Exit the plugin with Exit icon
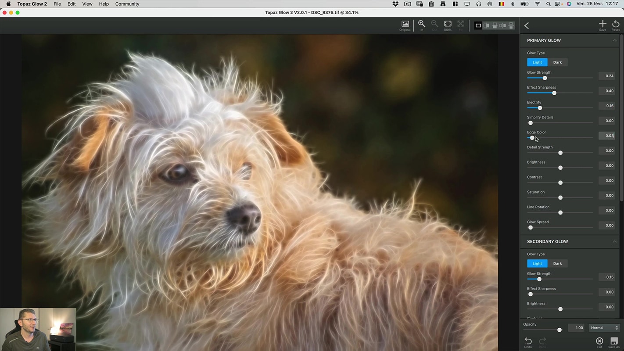 point(599,342)
